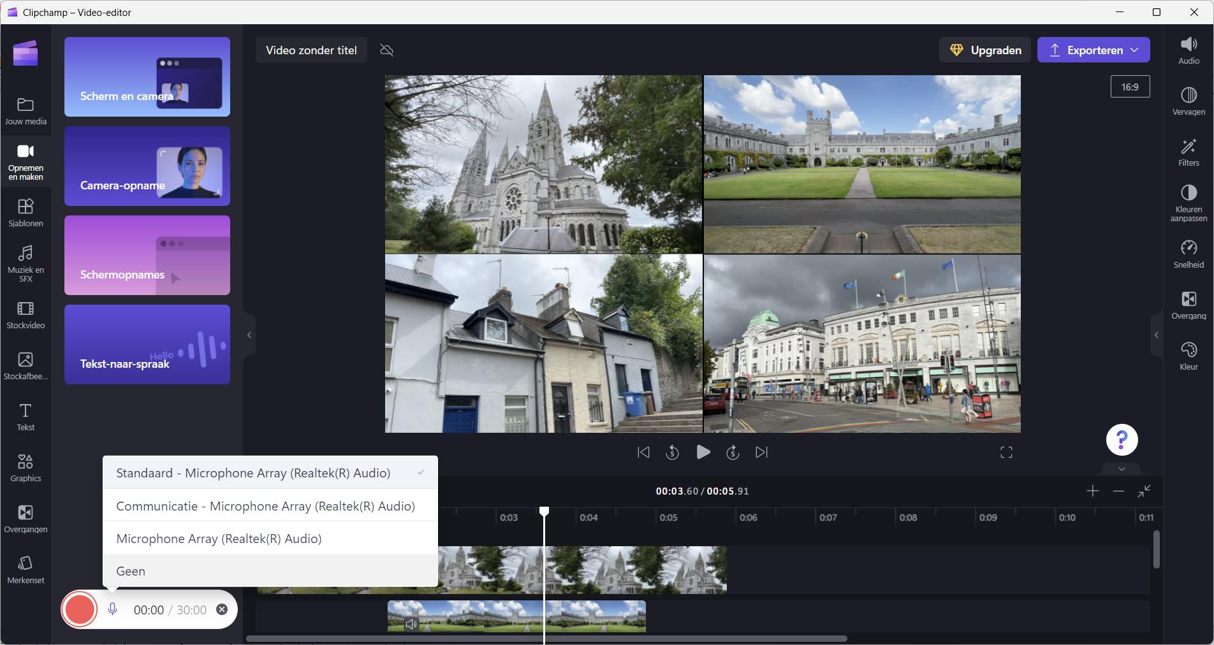Open the help question mark button
The width and height of the screenshot is (1214, 645).
tap(1122, 440)
